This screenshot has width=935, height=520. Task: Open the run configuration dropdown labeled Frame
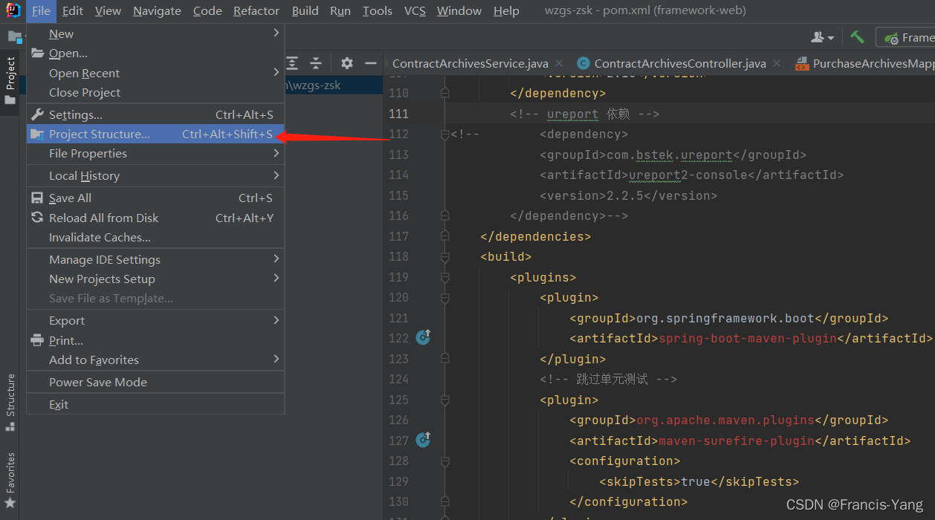pos(906,37)
